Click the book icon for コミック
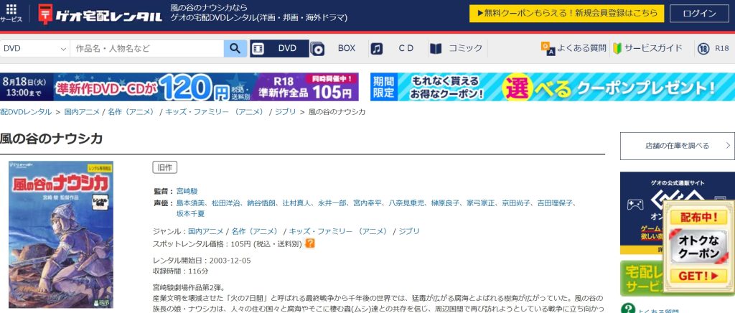Image resolution: width=735 pixels, height=313 pixels. pyautogui.click(x=436, y=48)
